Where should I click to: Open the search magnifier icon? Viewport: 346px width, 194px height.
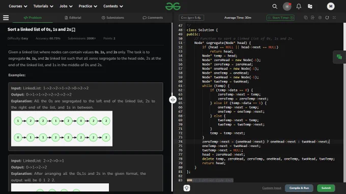(275, 7)
